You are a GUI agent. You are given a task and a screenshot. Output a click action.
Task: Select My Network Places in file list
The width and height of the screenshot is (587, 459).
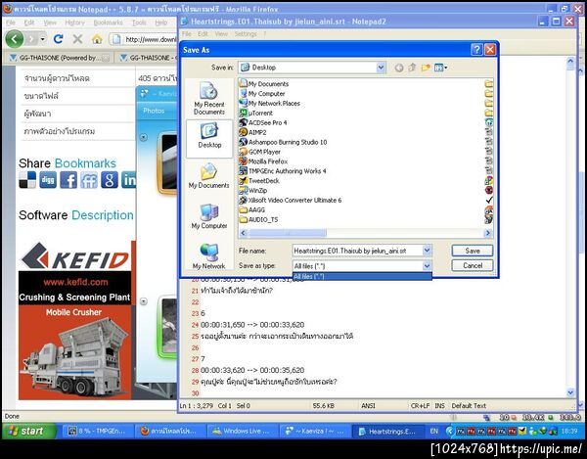pyautogui.click(x=270, y=104)
